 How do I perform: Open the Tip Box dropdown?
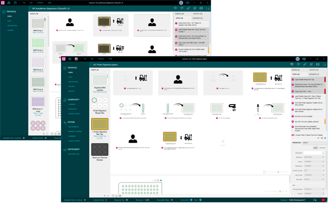pyautogui.click(x=314, y=194)
